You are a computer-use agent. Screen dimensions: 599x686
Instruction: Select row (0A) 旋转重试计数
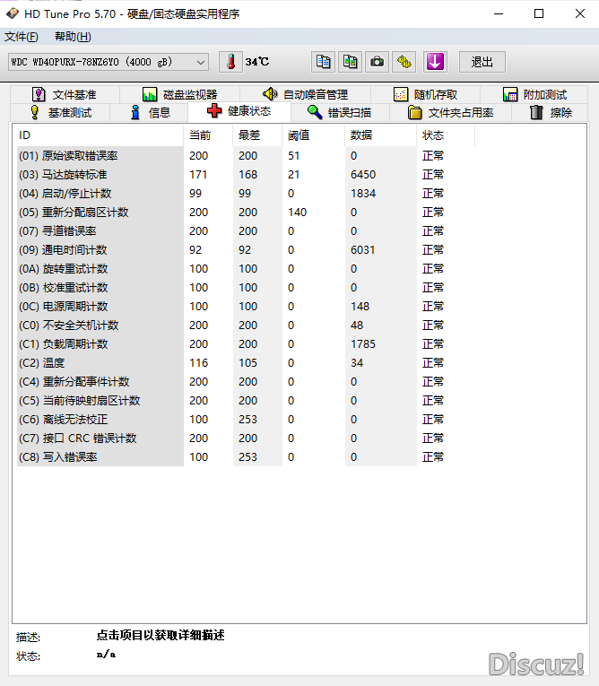246,269
